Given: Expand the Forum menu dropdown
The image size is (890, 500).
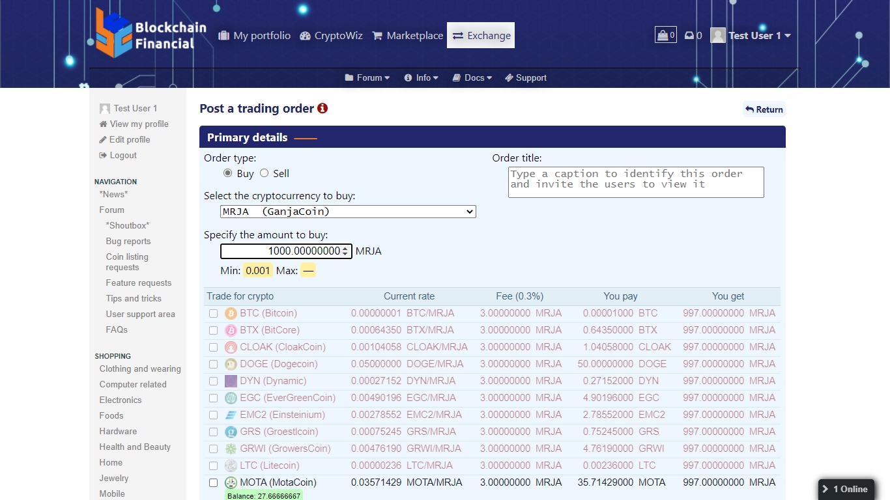Looking at the screenshot, I should [367, 78].
